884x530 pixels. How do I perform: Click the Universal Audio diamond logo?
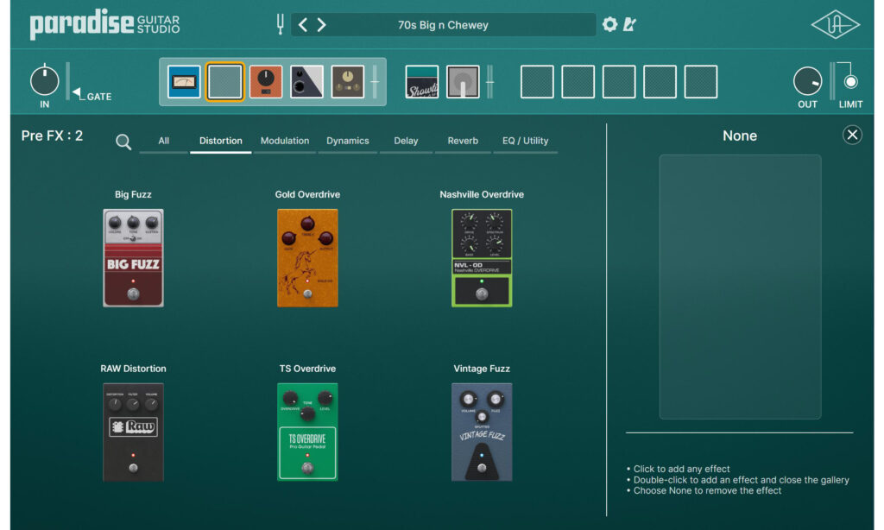pyautogui.click(x=835, y=25)
